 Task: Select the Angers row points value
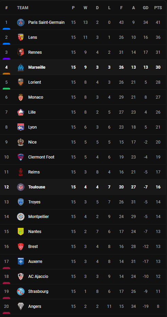158,306
